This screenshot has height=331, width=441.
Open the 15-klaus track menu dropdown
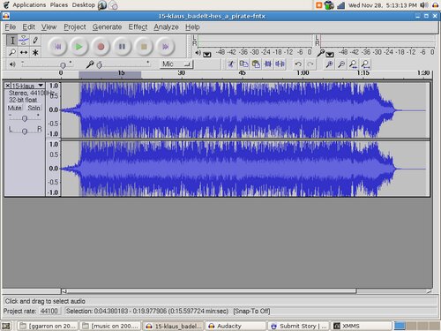tap(41, 86)
